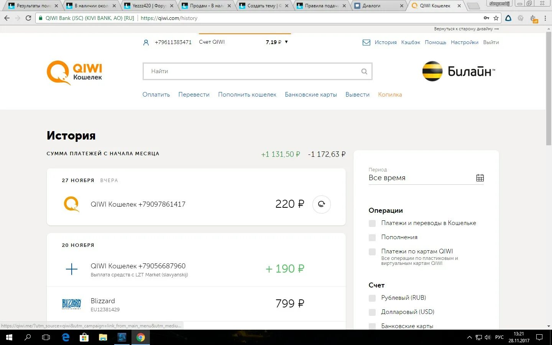This screenshot has height=345, width=552.
Task: Open the notification center icon
Action: [x=539, y=337]
